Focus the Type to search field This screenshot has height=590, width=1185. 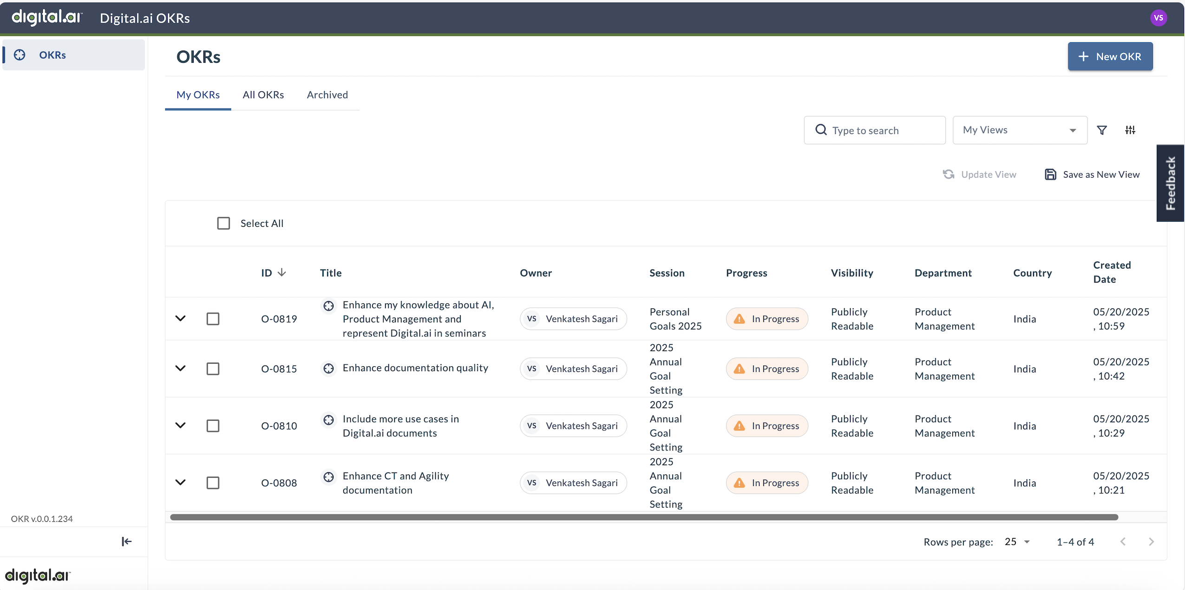pyautogui.click(x=875, y=130)
